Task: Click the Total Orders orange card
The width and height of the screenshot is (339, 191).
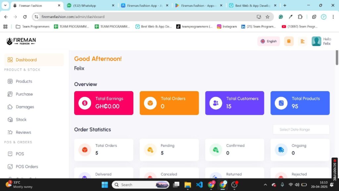Action: [x=169, y=103]
